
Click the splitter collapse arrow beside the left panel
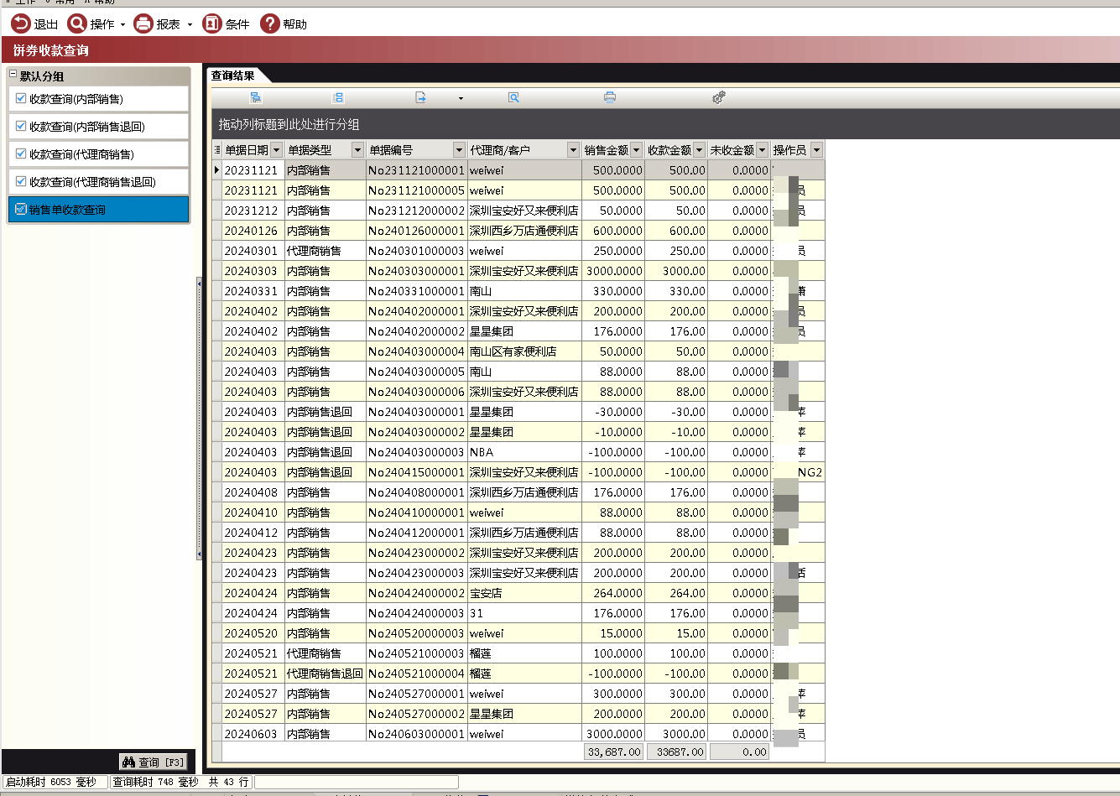tap(199, 418)
